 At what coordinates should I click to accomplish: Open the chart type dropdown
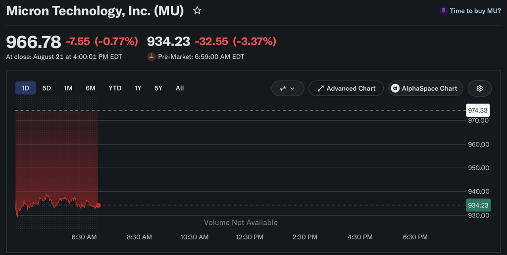tap(288, 88)
